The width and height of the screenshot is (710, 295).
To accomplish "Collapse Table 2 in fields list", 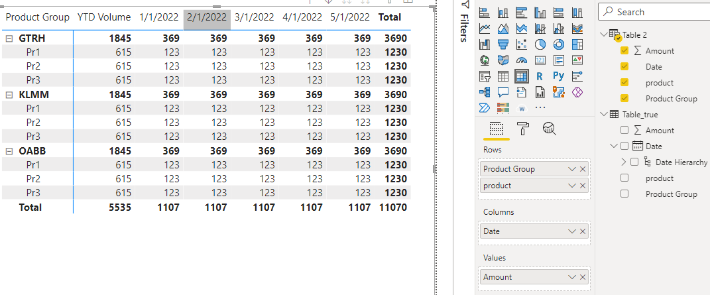I will (x=603, y=34).
